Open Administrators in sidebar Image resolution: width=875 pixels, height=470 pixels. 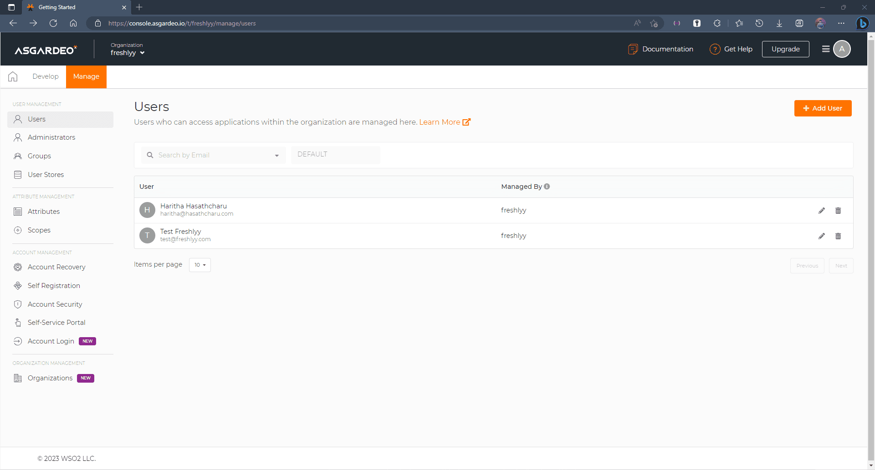click(x=60, y=137)
